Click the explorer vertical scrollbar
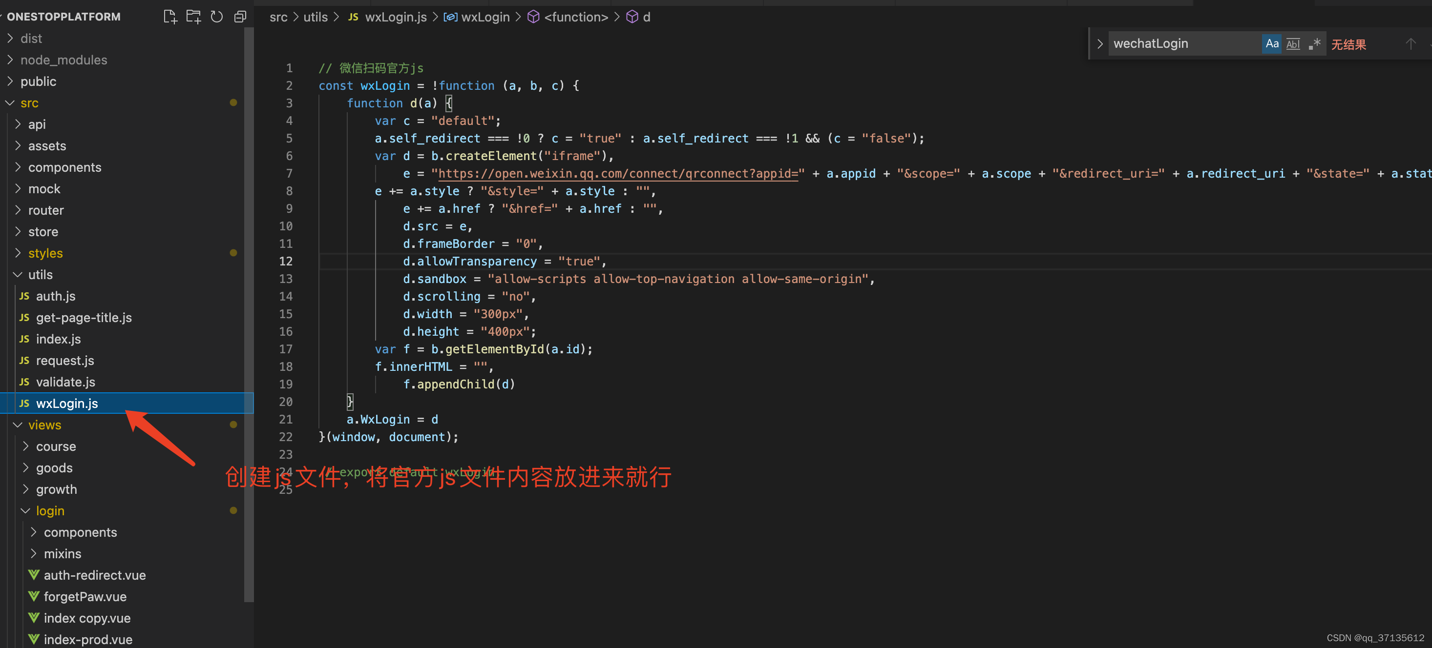 tap(249, 311)
